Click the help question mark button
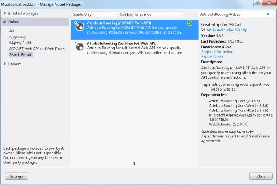Screen dimensions: 277x185 point(257,3)
